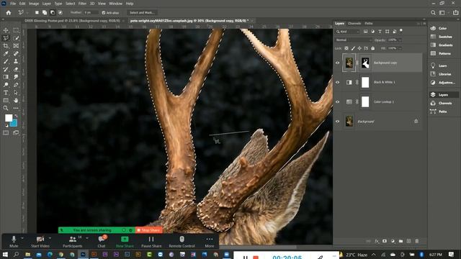Choose Intersect with Selection mode
The width and height of the screenshot is (461, 259).
pyautogui.click(x=61, y=13)
